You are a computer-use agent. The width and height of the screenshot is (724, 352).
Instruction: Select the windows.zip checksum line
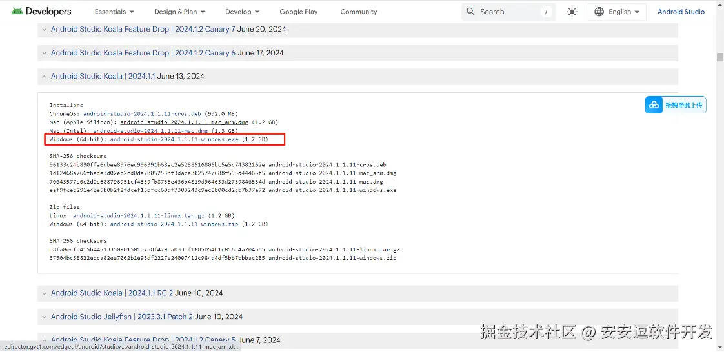point(223,259)
